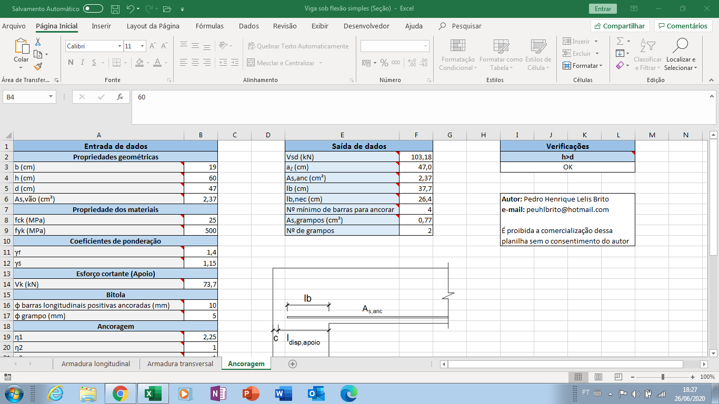Click the Pesquisar search box
The image size is (719, 404).
pyautogui.click(x=466, y=26)
